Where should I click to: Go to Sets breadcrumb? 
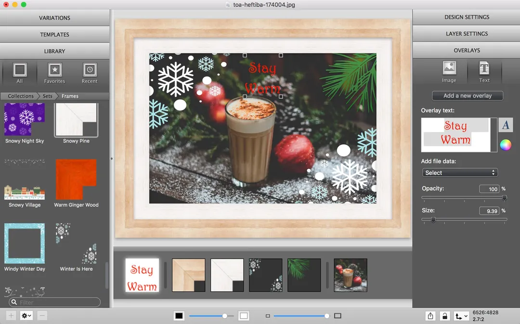tap(47, 96)
